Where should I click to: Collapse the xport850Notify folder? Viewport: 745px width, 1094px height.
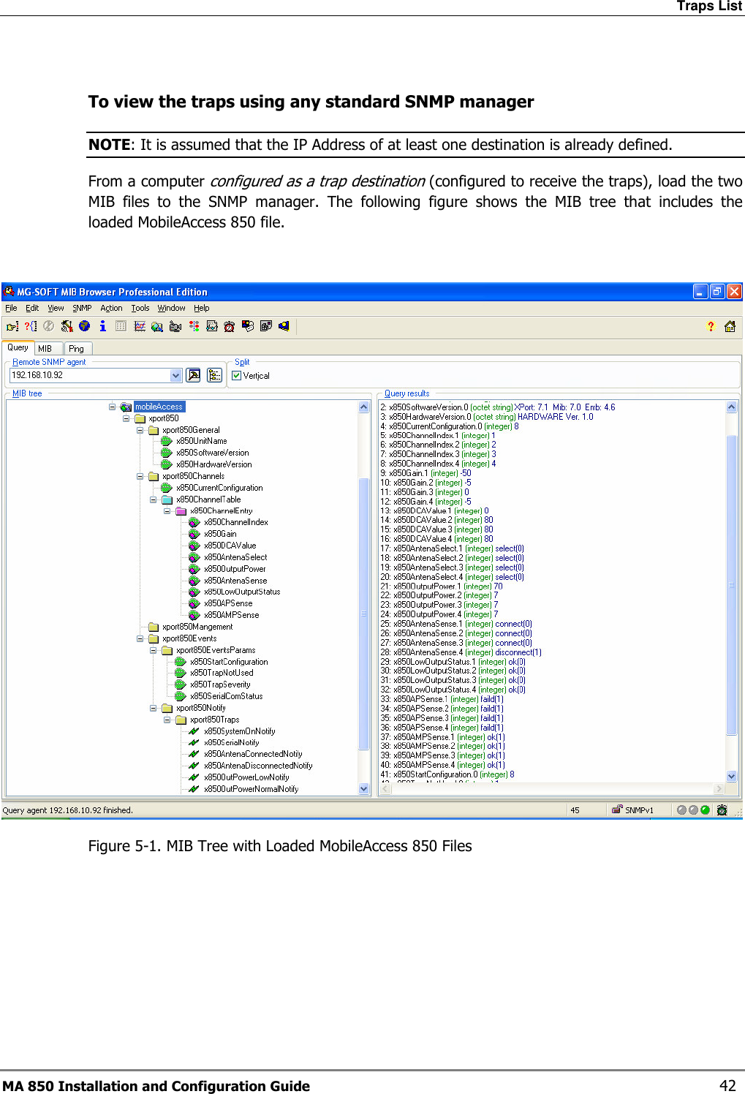pos(154,708)
